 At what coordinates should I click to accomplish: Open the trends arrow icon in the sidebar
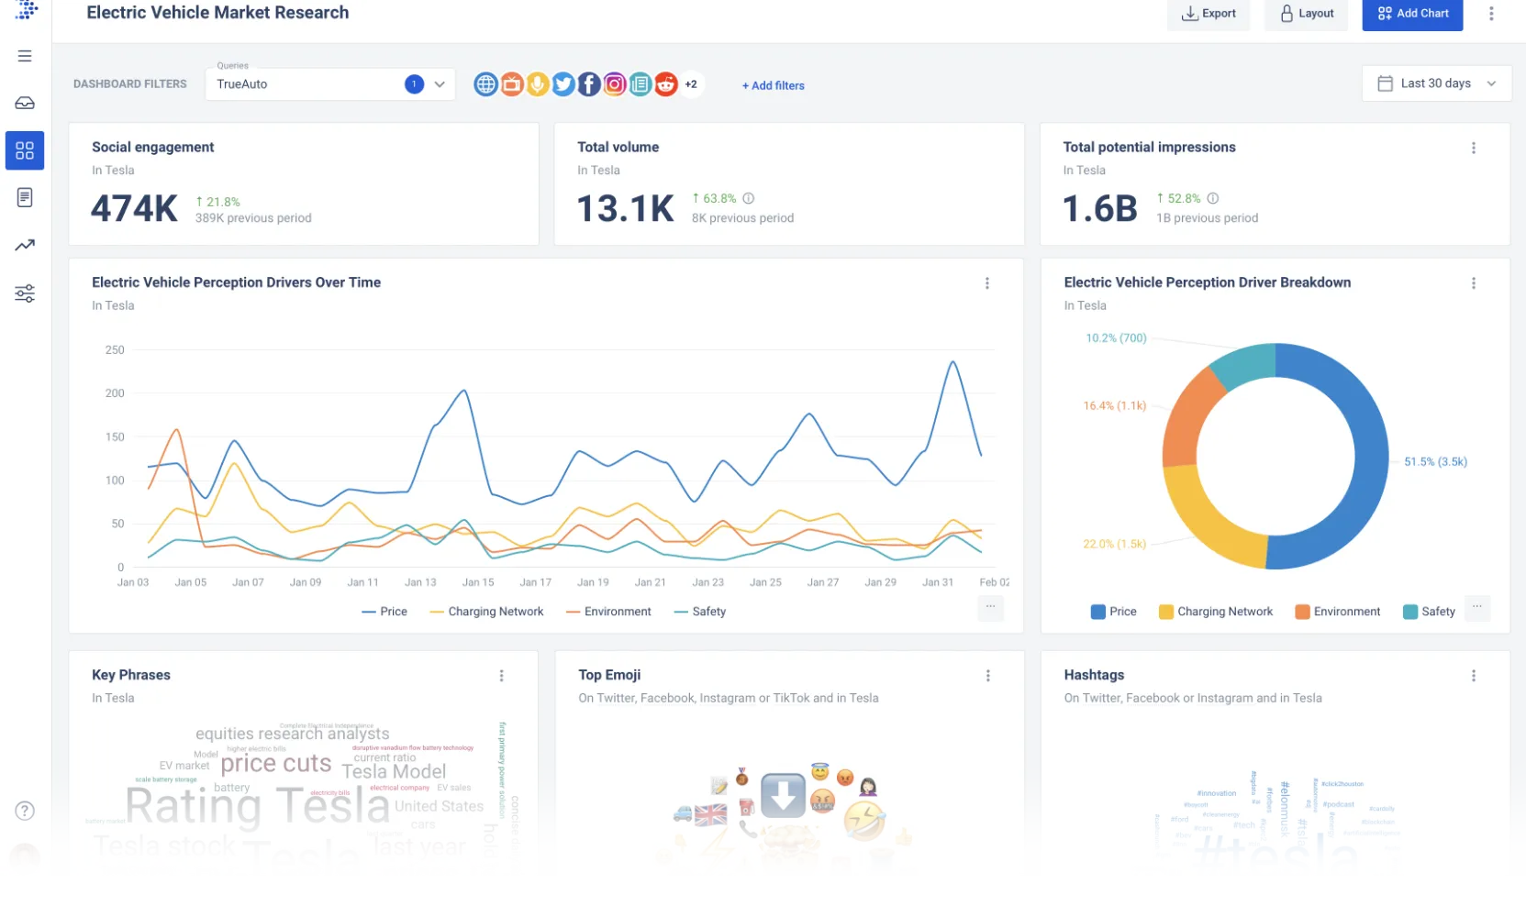25,245
